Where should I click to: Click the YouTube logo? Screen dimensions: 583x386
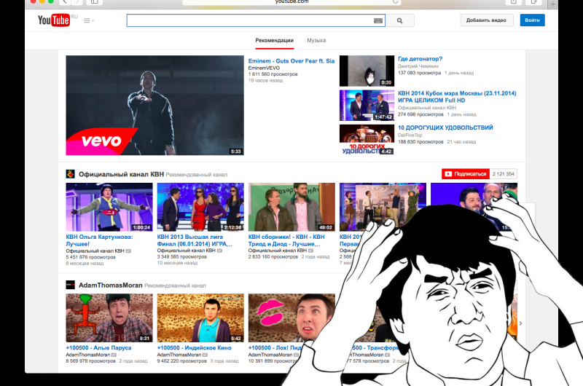click(x=54, y=20)
